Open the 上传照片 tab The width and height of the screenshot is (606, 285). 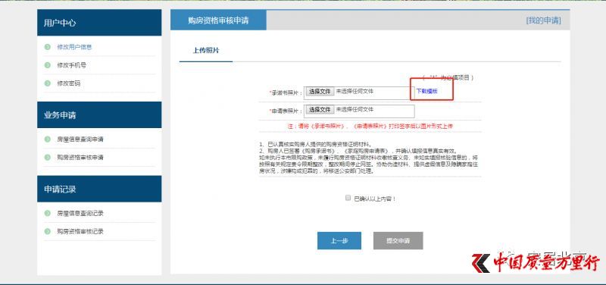click(206, 50)
